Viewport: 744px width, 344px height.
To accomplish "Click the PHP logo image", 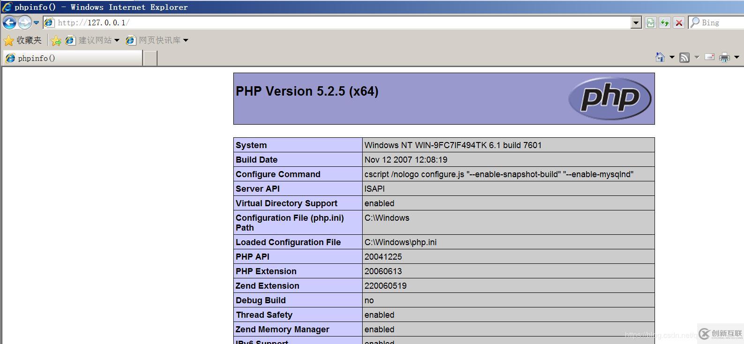I will [610, 98].
